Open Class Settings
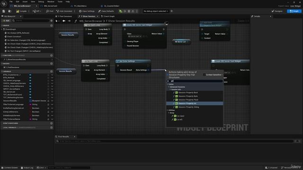Viewport: 303px width, 170px height. (x=87, y=11)
